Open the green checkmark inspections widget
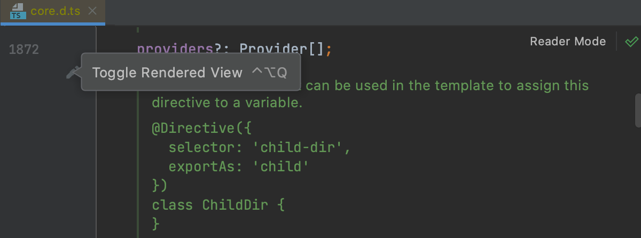This screenshot has width=641, height=238. 631,42
